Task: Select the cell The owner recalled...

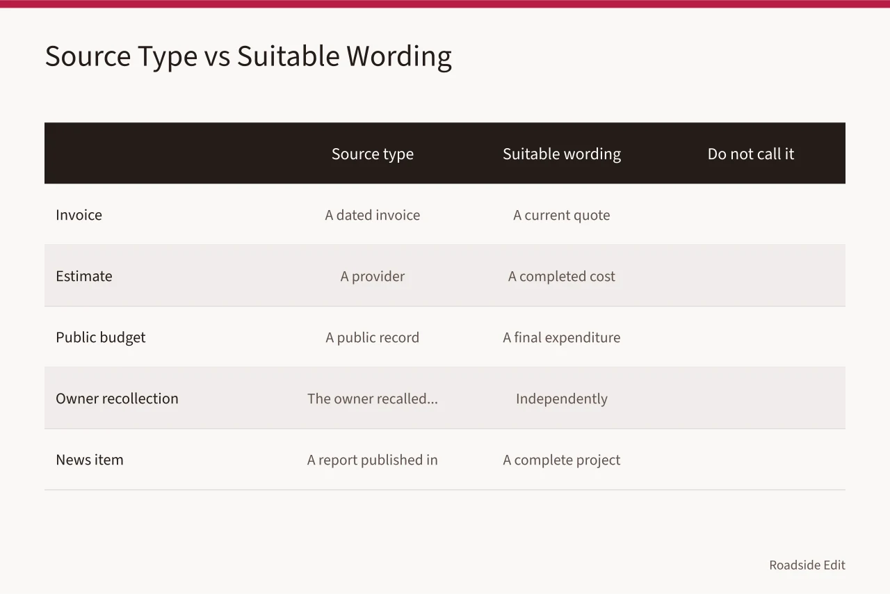Action: [x=373, y=399]
